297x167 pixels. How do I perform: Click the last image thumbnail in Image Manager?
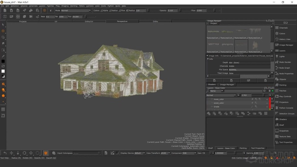click(x=255, y=45)
